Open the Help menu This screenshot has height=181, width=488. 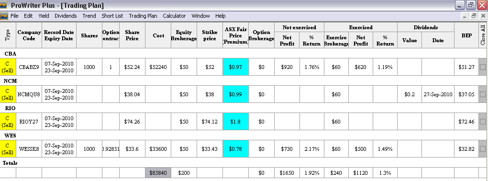point(220,16)
